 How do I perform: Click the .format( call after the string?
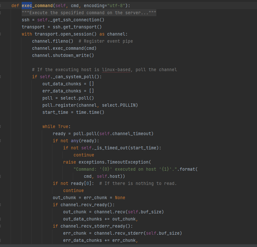click(x=187, y=169)
